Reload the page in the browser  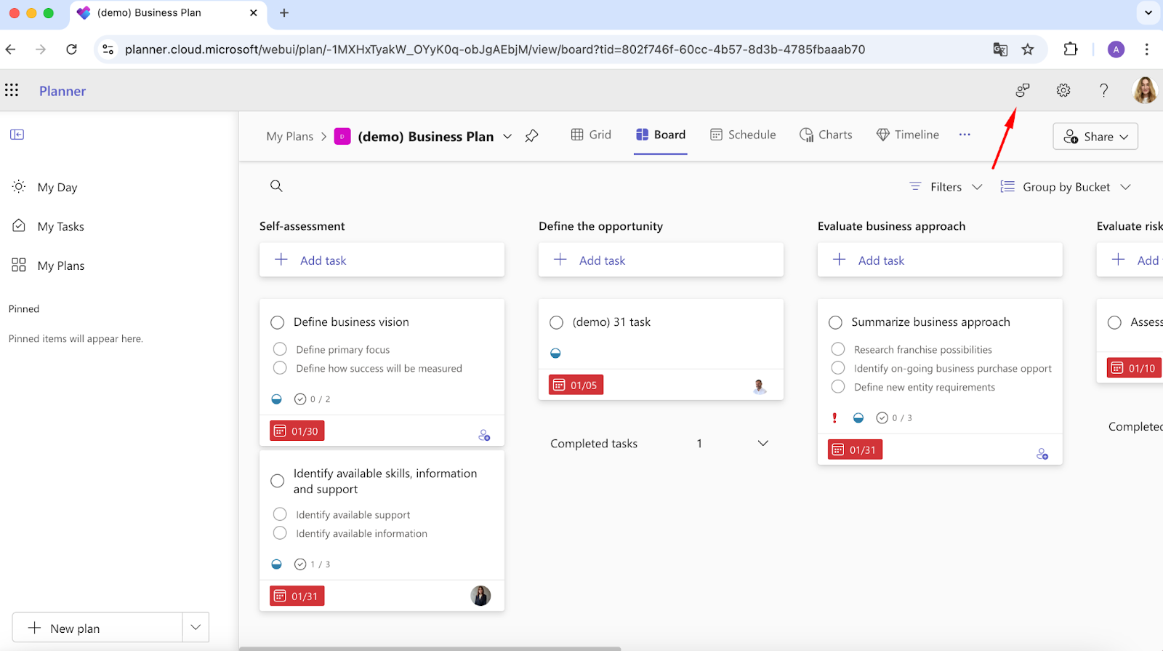(x=71, y=49)
